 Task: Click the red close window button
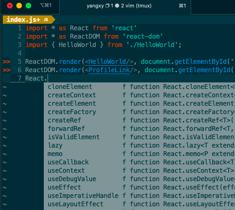[x=10, y=6]
